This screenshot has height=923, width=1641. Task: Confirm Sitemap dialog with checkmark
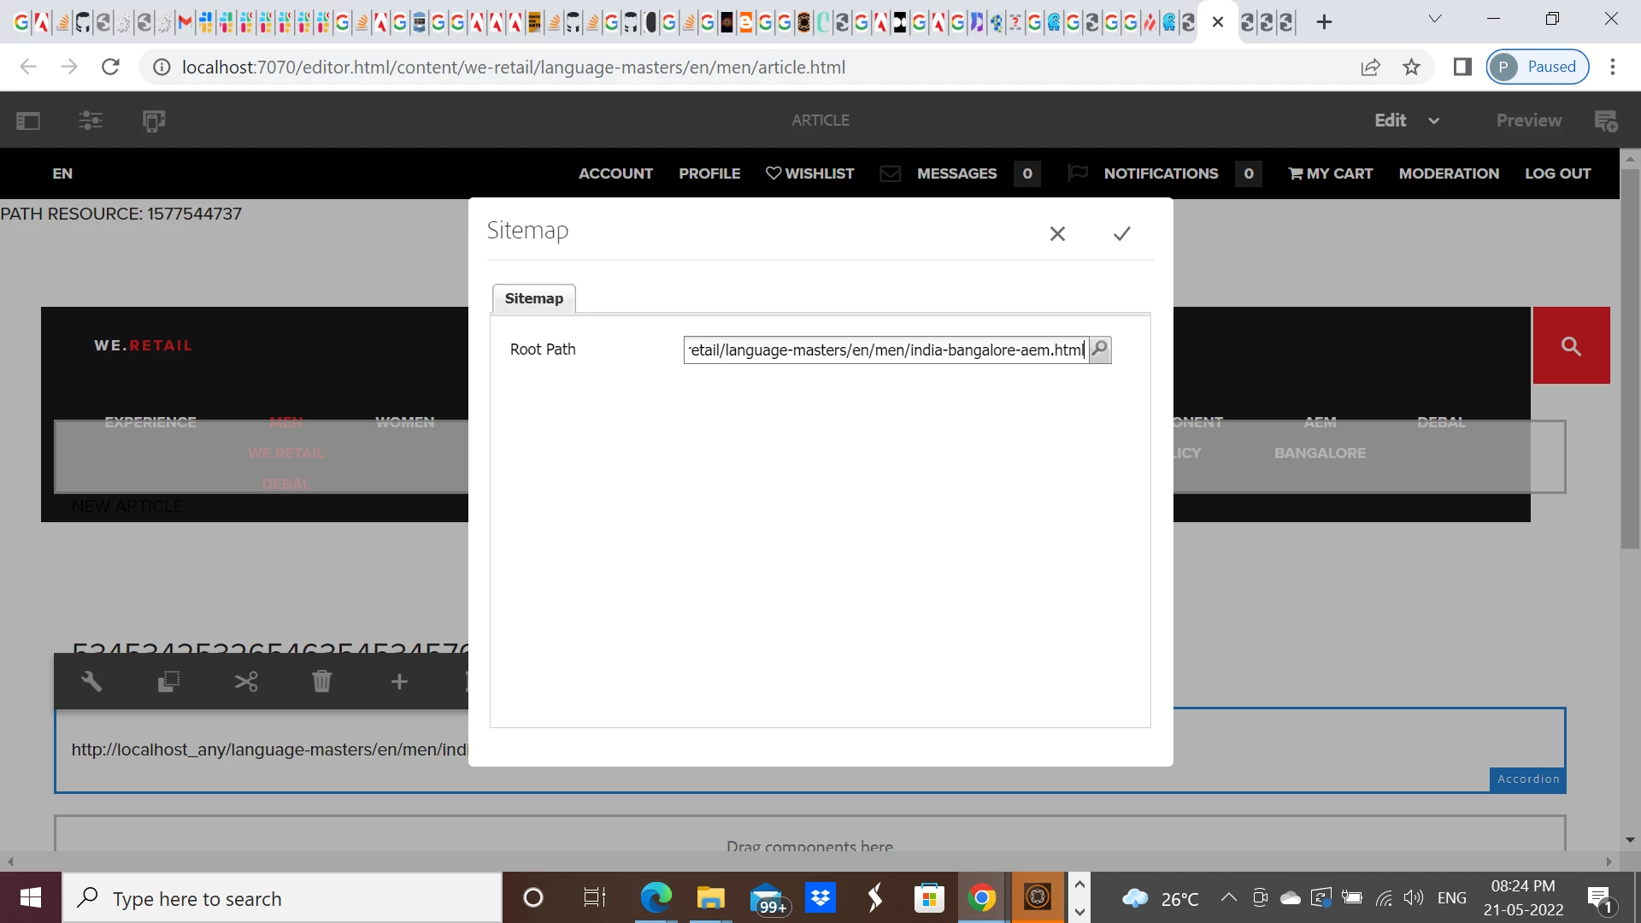1121,233
